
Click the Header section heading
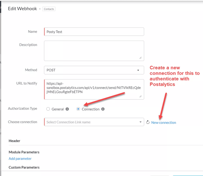15,141
